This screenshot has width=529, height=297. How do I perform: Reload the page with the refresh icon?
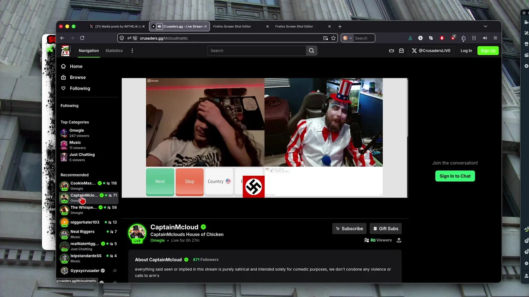82,38
